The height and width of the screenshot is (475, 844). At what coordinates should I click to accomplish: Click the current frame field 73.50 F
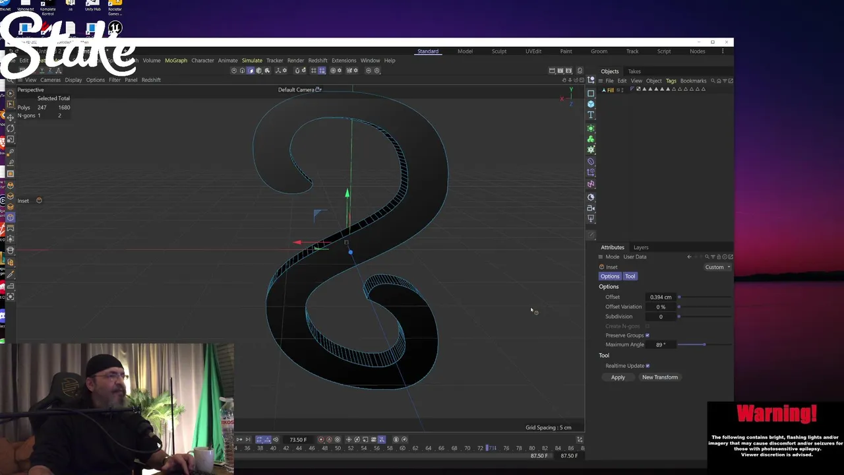tap(298, 440)
